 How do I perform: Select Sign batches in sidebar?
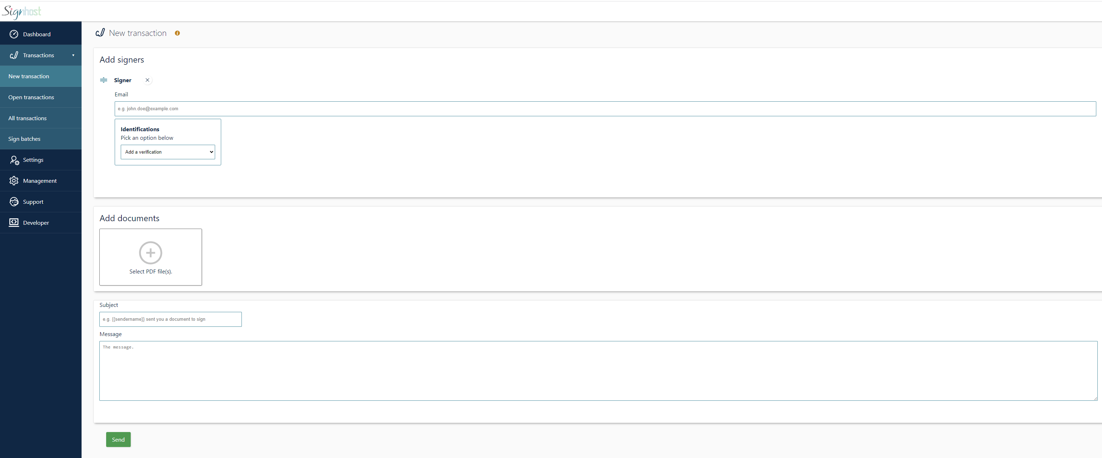[24, 139]
